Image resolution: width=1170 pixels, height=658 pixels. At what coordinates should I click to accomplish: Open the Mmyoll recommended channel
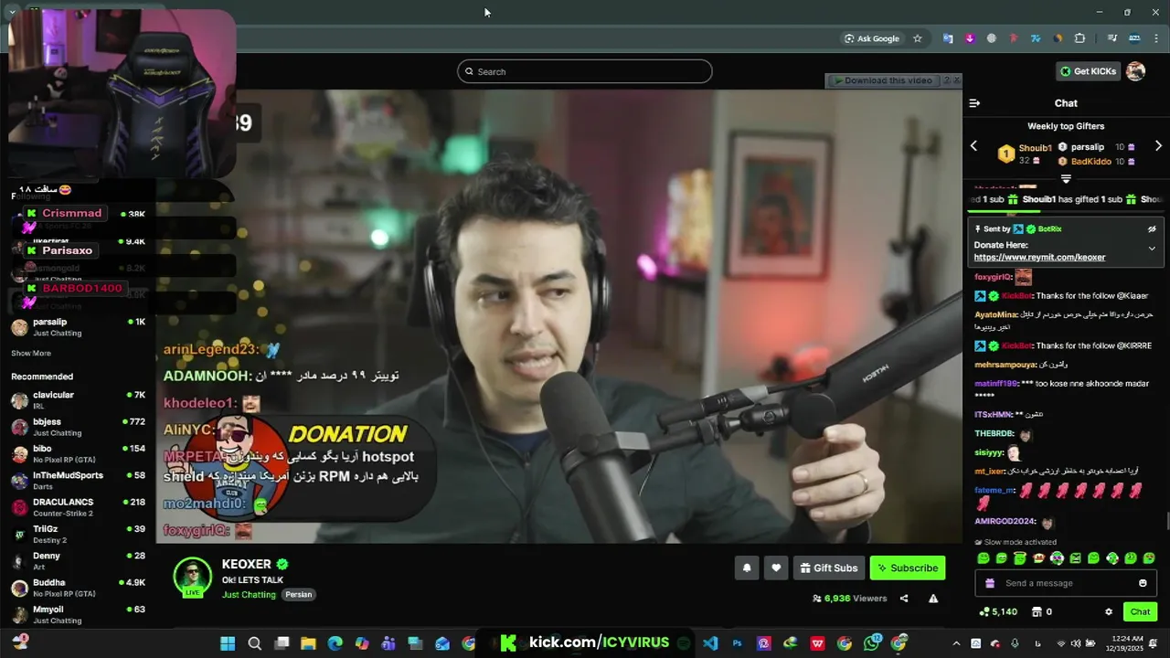(x=78, y=614)
